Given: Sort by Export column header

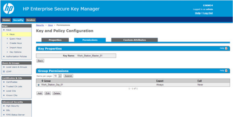Looking at the screenshot, I should click(x=160, y=81).
